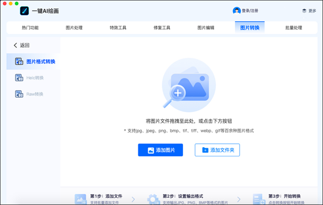Image resolution: width=323 pixels, height=205 pixels.
Task: Click the image icon inside 添加图片
Action: click(x=151, y=150)
